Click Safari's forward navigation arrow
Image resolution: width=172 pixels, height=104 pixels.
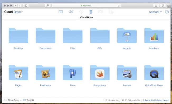coord(20,6)
